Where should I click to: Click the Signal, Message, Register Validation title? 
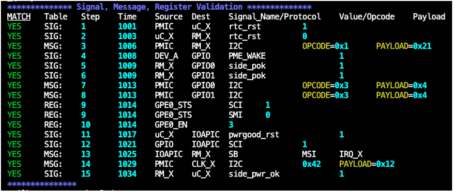tap(160, 7)
